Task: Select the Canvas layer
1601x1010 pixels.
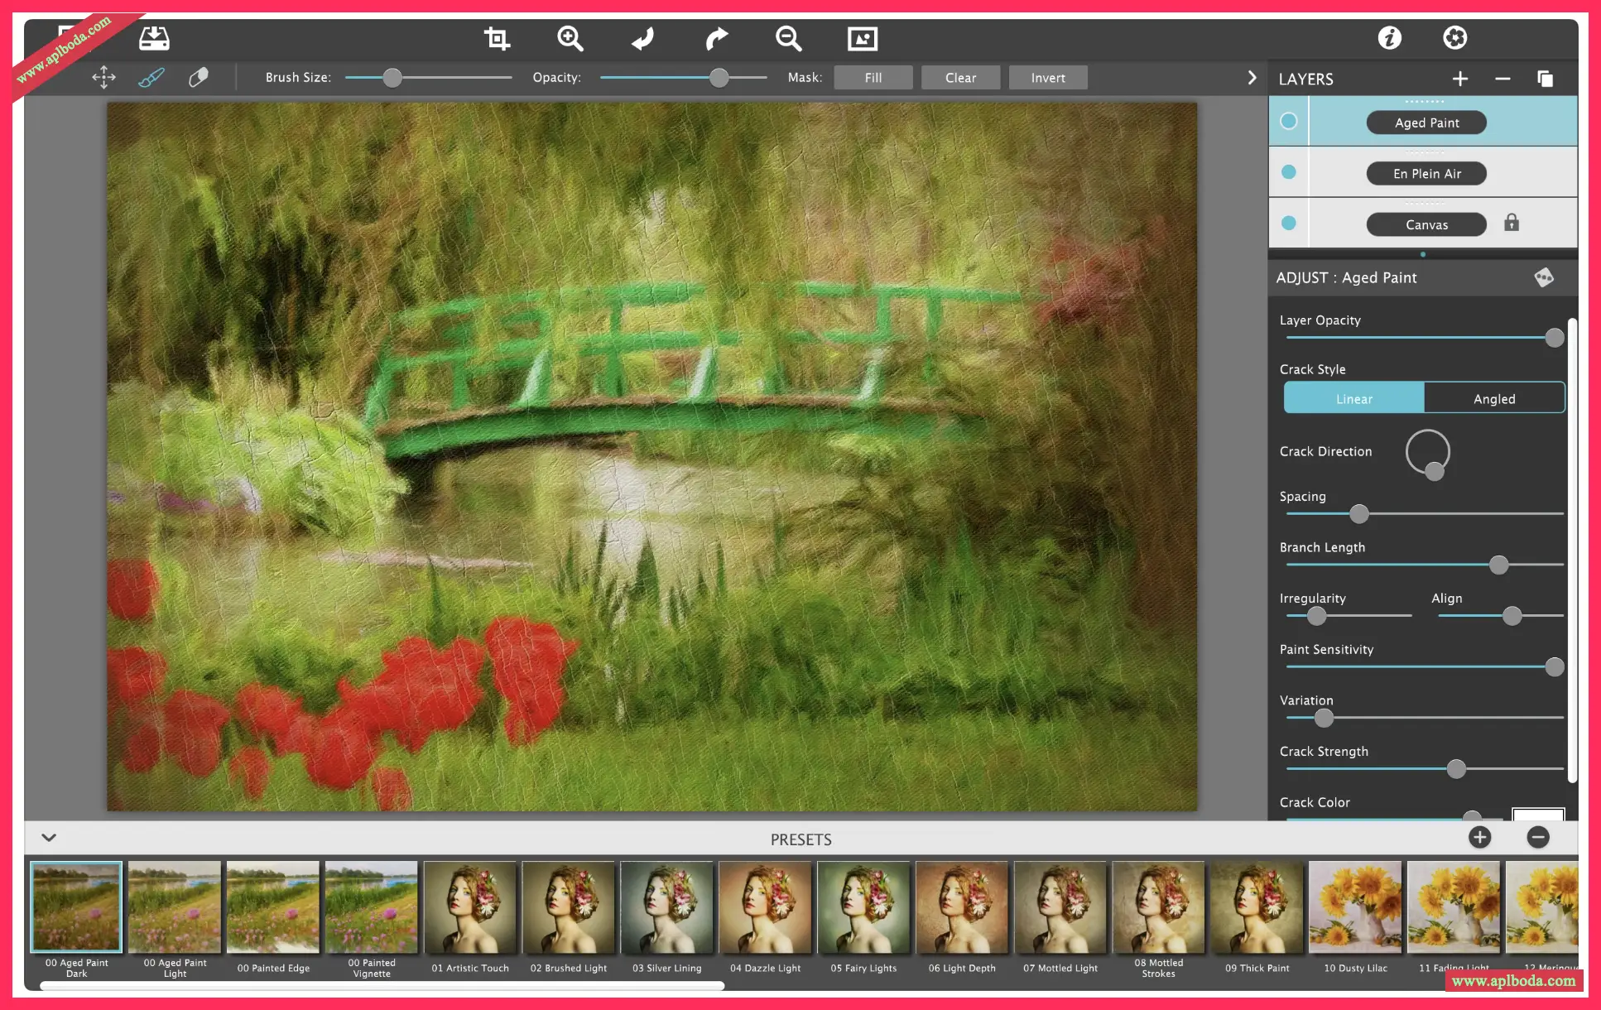Action: click(x=1426, y=224)
